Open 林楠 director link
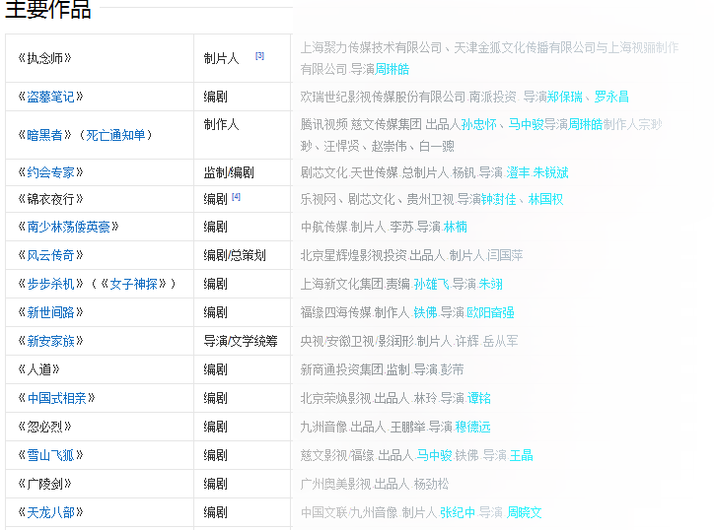 456,227
